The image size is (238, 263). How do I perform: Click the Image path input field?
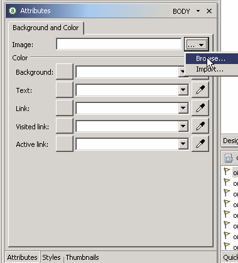tap(119, 44)
